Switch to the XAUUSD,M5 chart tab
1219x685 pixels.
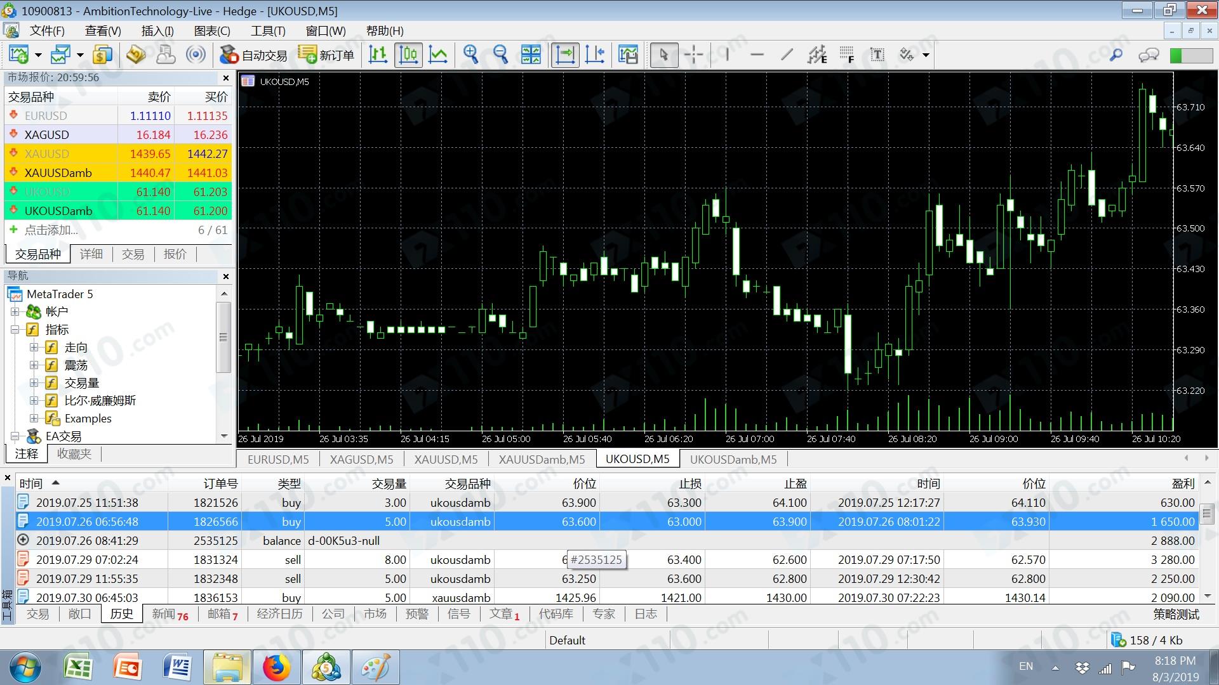click(x=446, y=459)
